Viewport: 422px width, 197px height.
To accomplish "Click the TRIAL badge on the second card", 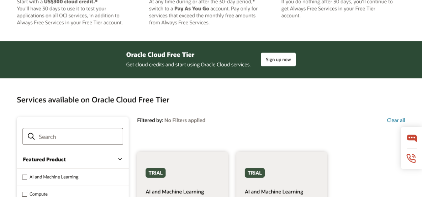I will (x=255, y=173).
